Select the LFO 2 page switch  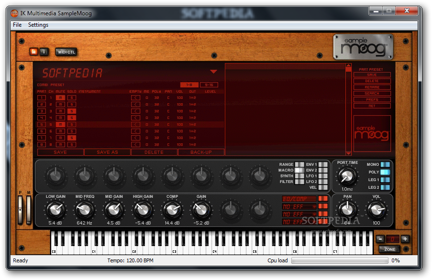click(323, 182)
